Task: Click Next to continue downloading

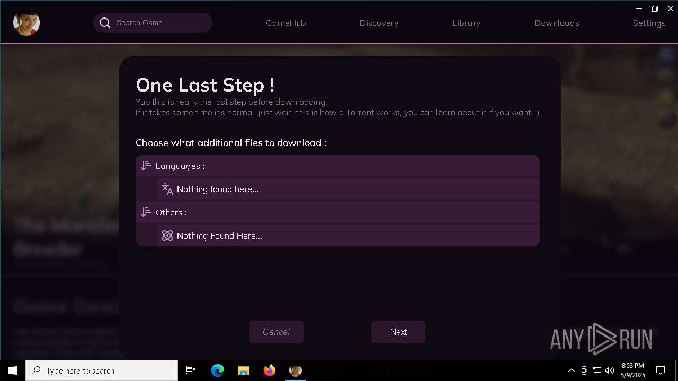Action: [398, 332]
